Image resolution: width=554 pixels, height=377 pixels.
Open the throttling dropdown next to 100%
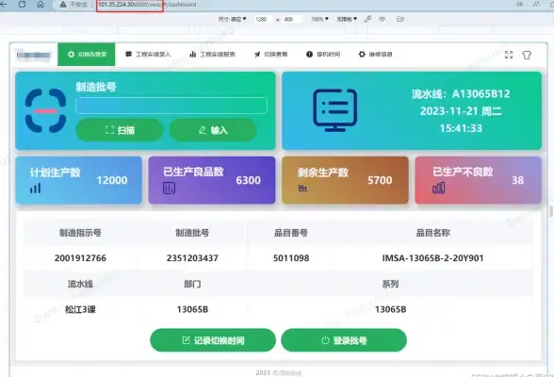(347, 19)
